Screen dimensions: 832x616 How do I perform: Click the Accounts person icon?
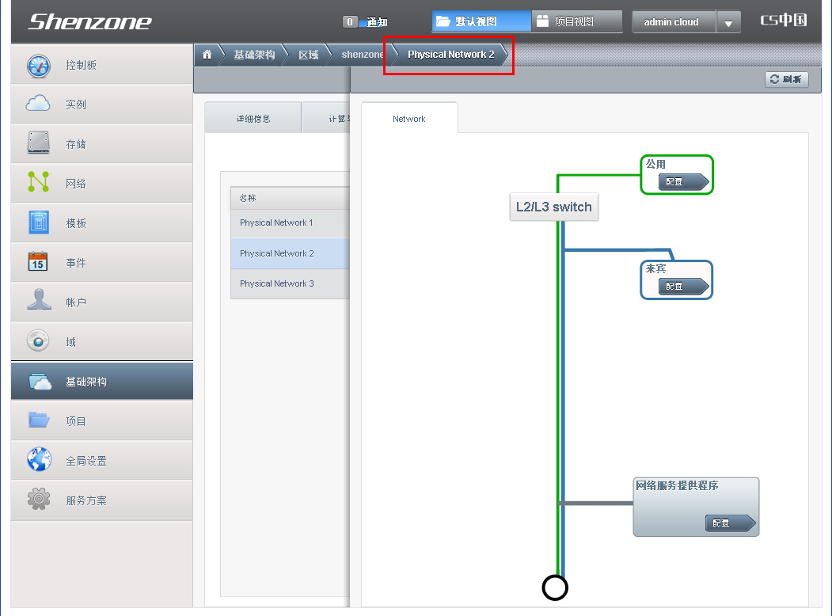click(38, 302)
